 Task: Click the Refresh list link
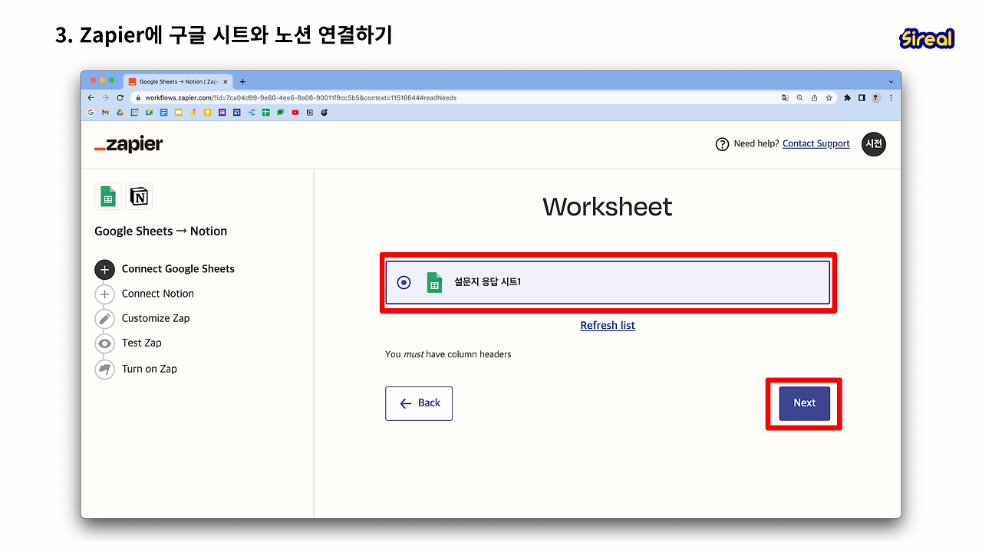point(608,326)
